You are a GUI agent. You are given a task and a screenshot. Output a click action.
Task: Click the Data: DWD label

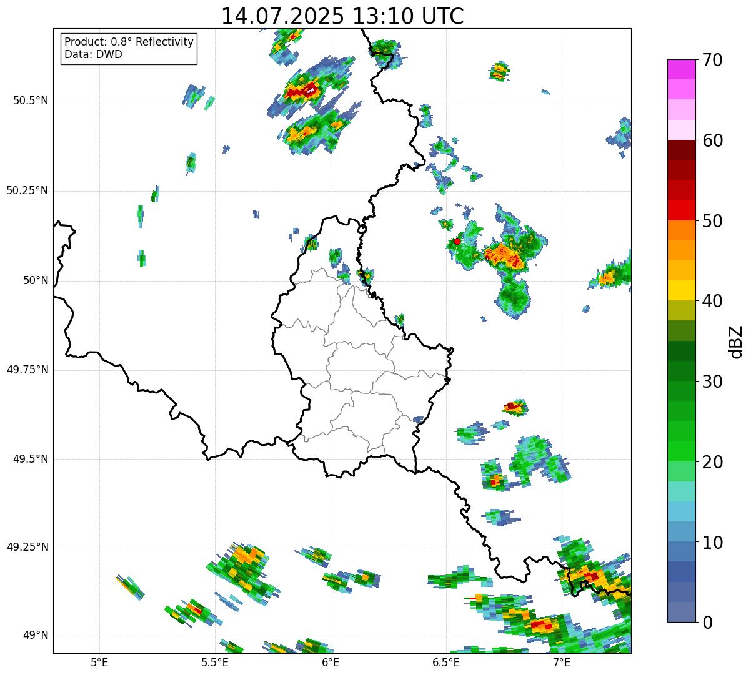click(x=94, y=54)
